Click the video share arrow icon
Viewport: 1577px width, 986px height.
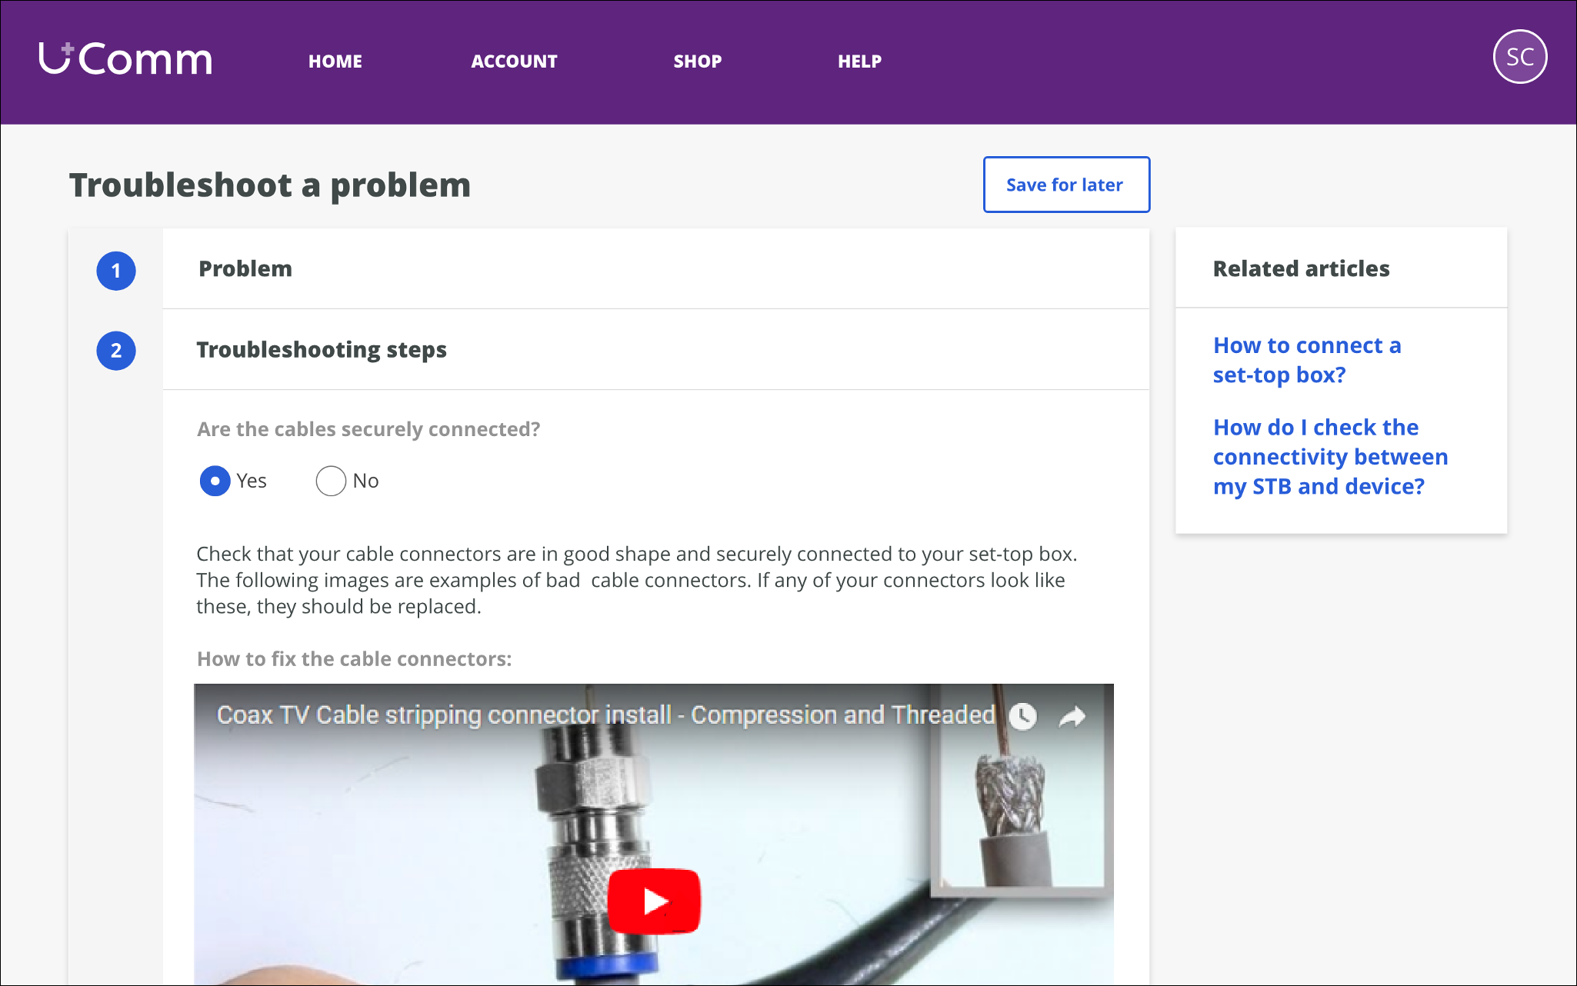click(x=1072, y=716)
